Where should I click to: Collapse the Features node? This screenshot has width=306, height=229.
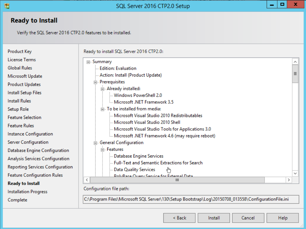pos(102,150)
